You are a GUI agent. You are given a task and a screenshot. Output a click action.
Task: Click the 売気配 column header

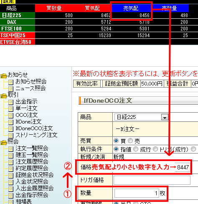pyautogui.click(x=131, y=8)
